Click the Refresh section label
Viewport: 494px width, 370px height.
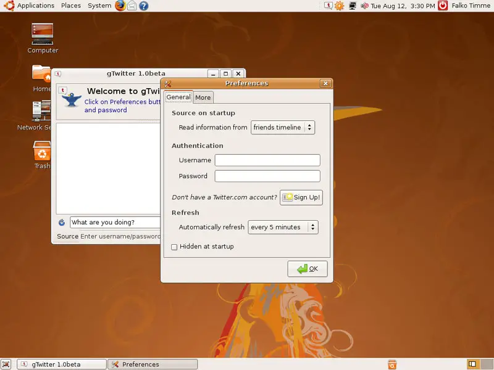click(x=185, y=213)
